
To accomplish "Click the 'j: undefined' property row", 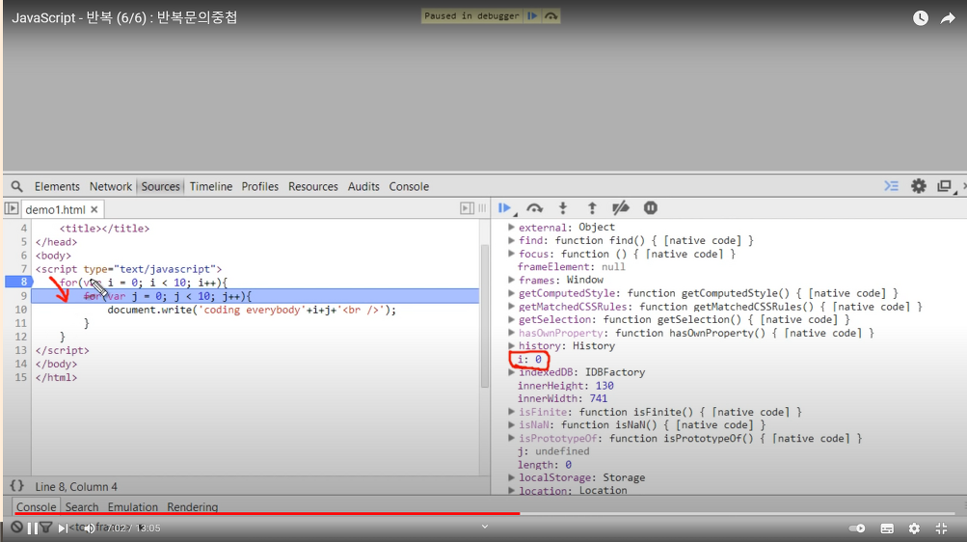I will pos(553,451).
